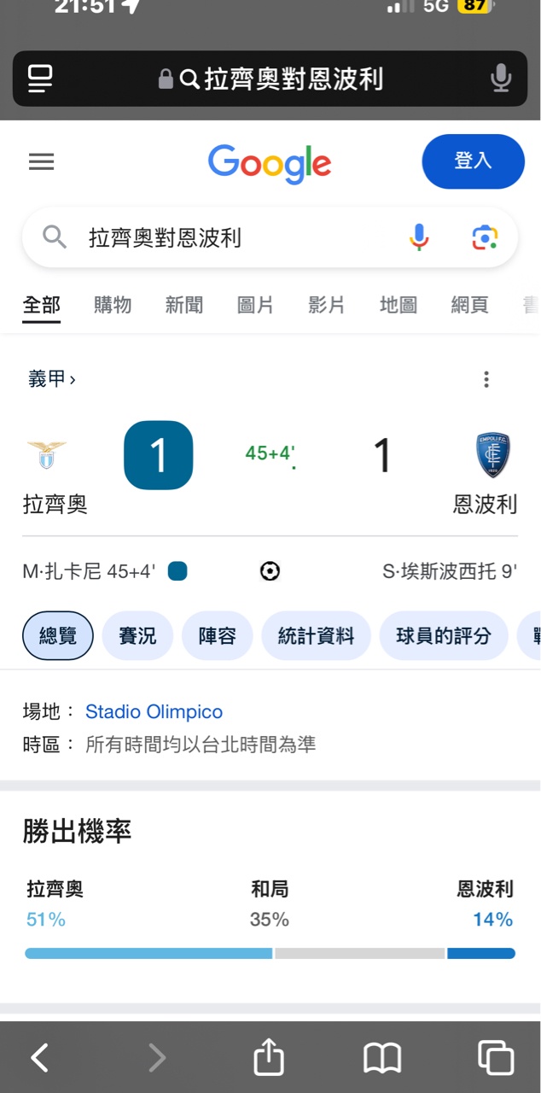This screenshot has width=541, height=1093.
Task: Open Safari bookmarks book icon
Action: click(381, 1058)
